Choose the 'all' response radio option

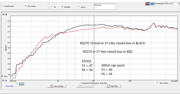click(x=52, y=7)
